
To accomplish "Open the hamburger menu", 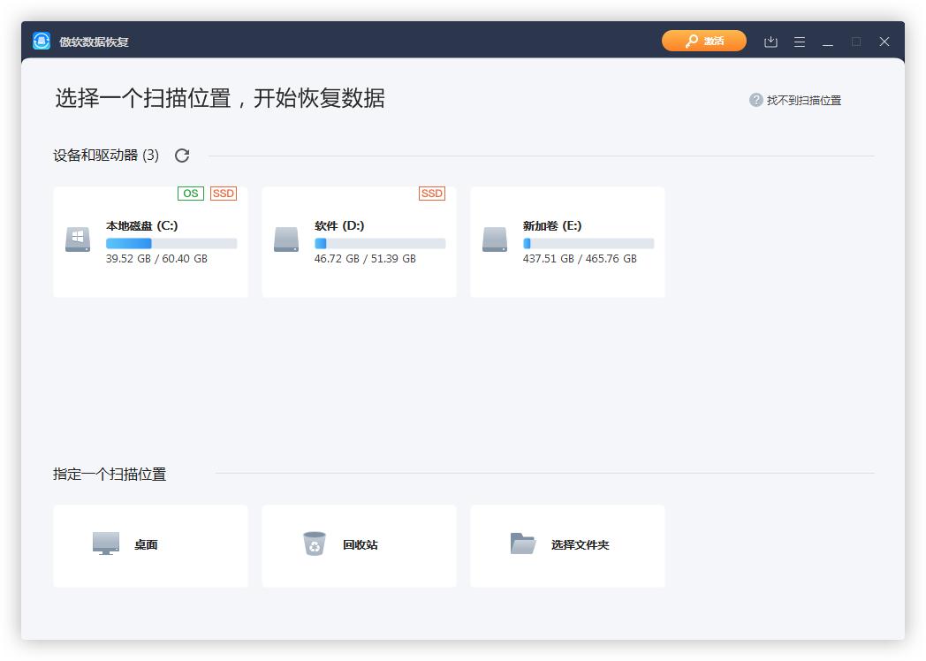I will [x=799, y=41].
